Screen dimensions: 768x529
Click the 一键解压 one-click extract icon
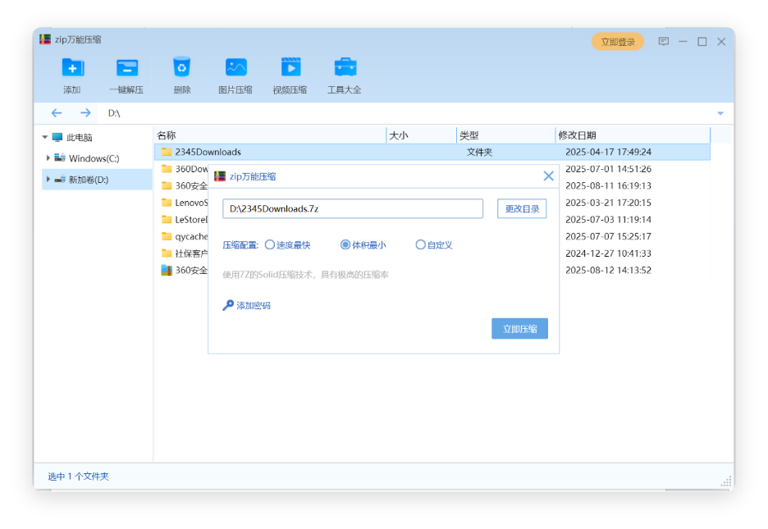tap(126, 68)
